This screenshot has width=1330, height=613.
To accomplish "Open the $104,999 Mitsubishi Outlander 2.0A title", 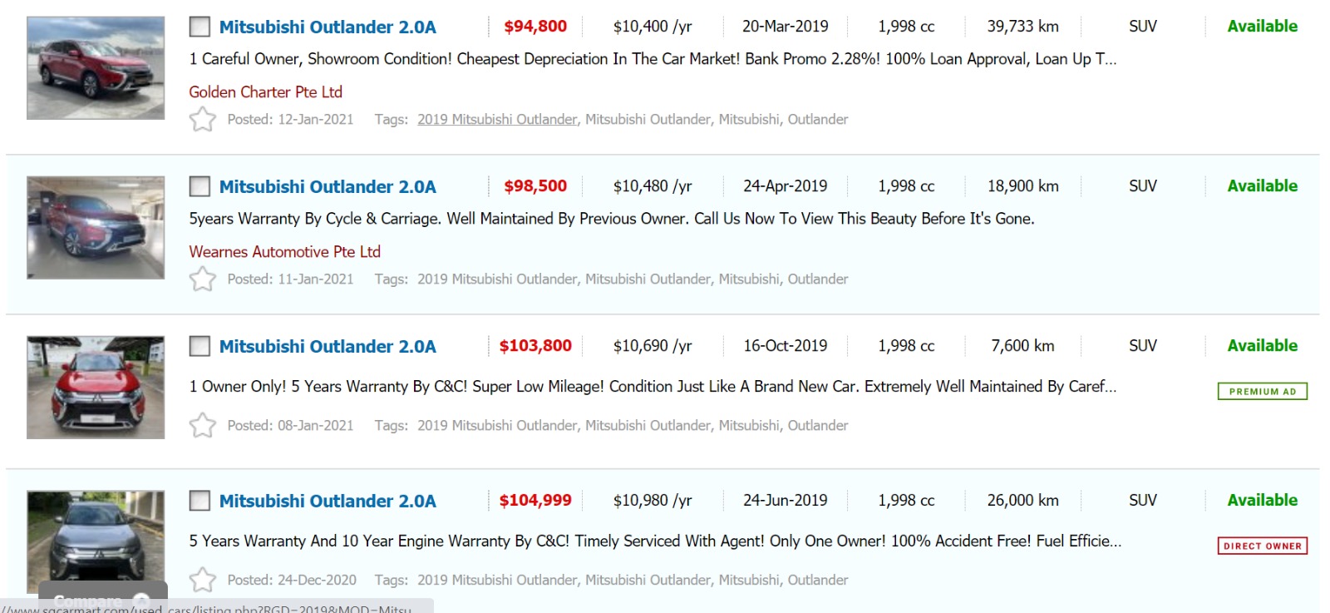I will (328, 501).
